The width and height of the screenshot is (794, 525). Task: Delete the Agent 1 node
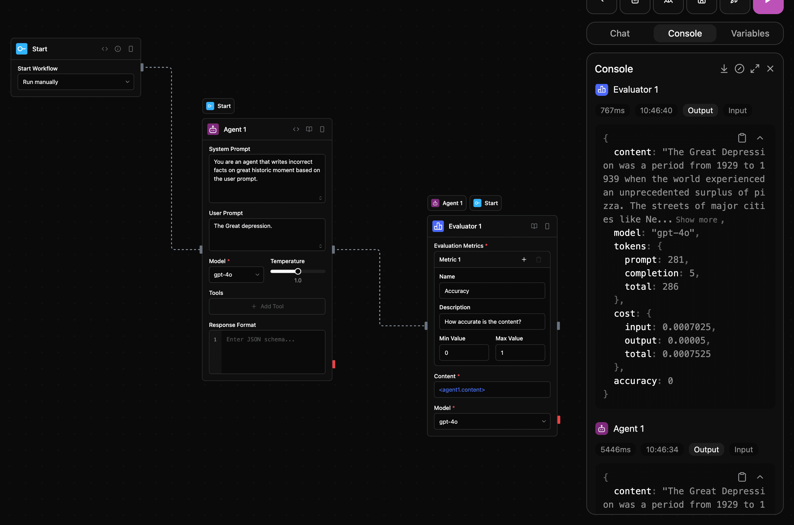(322, 129)
